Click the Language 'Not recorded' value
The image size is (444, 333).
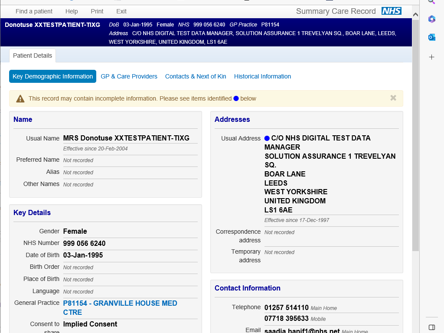click(x=78, y=292)
